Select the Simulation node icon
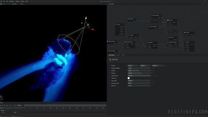The image size is (208, 117). (x=147, y=43)
